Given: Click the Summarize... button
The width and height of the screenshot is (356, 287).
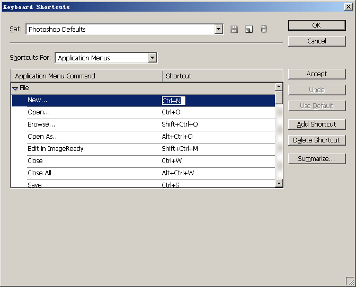Looking at the screenshot, I should tap(317, 159).
